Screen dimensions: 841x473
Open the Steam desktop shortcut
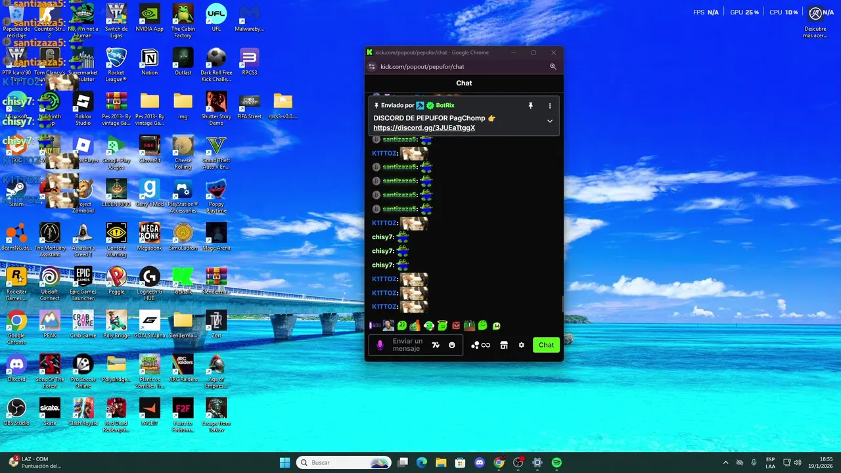(x=16, y=193)
